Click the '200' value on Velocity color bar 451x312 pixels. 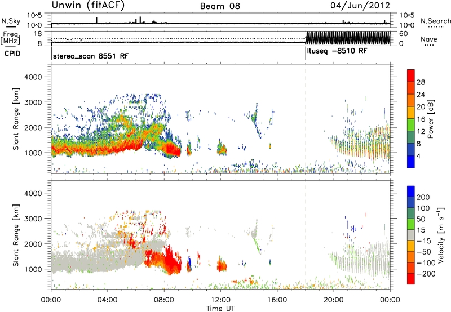423,197
